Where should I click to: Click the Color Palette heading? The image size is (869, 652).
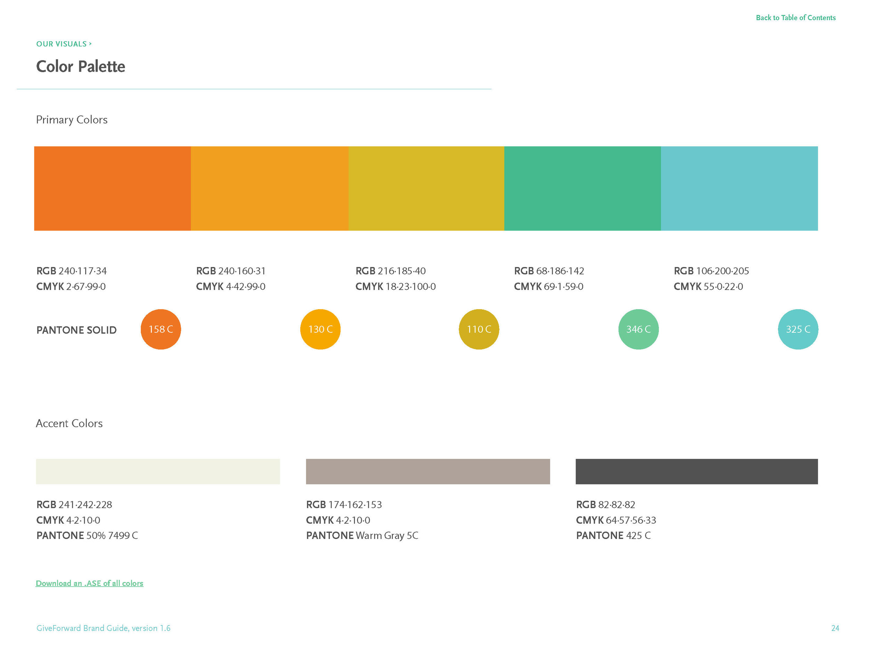point(81,66)
